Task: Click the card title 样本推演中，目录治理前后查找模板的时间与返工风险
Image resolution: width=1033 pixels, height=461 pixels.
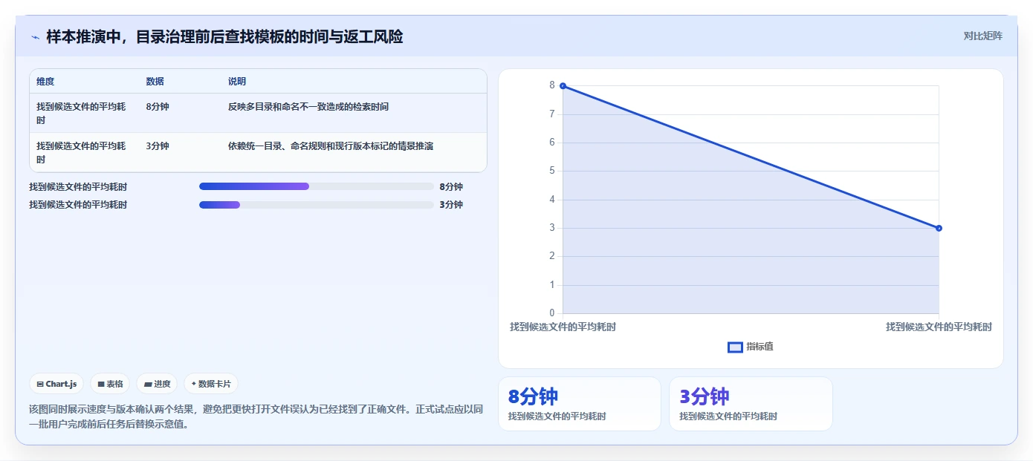Action: (224, 37)
